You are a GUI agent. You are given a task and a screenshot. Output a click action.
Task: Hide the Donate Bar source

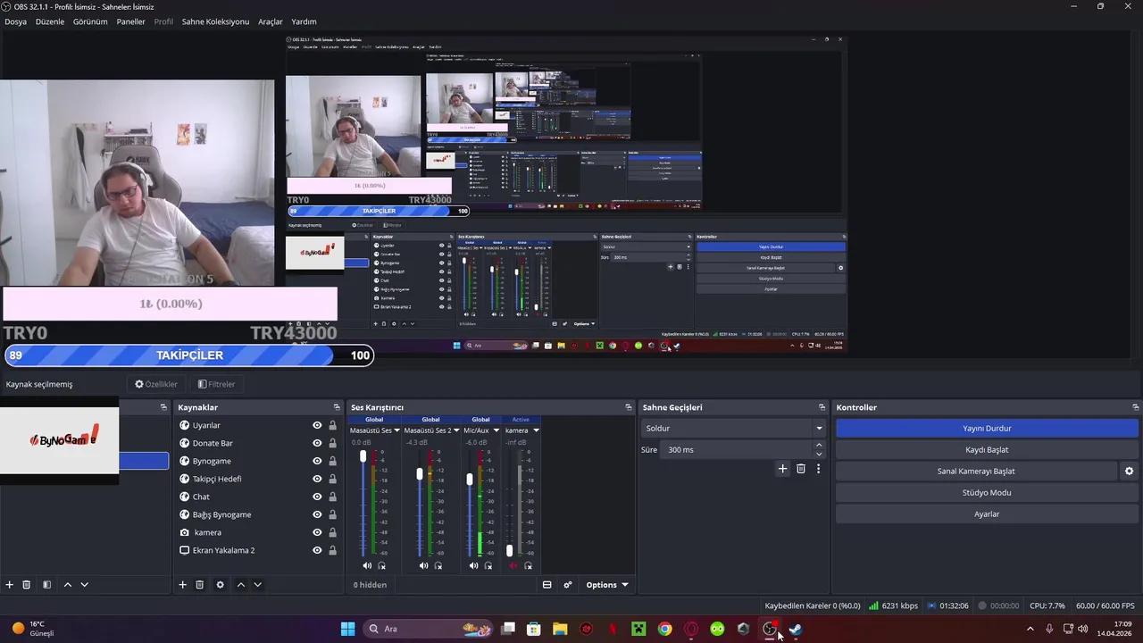pos(317,443)
